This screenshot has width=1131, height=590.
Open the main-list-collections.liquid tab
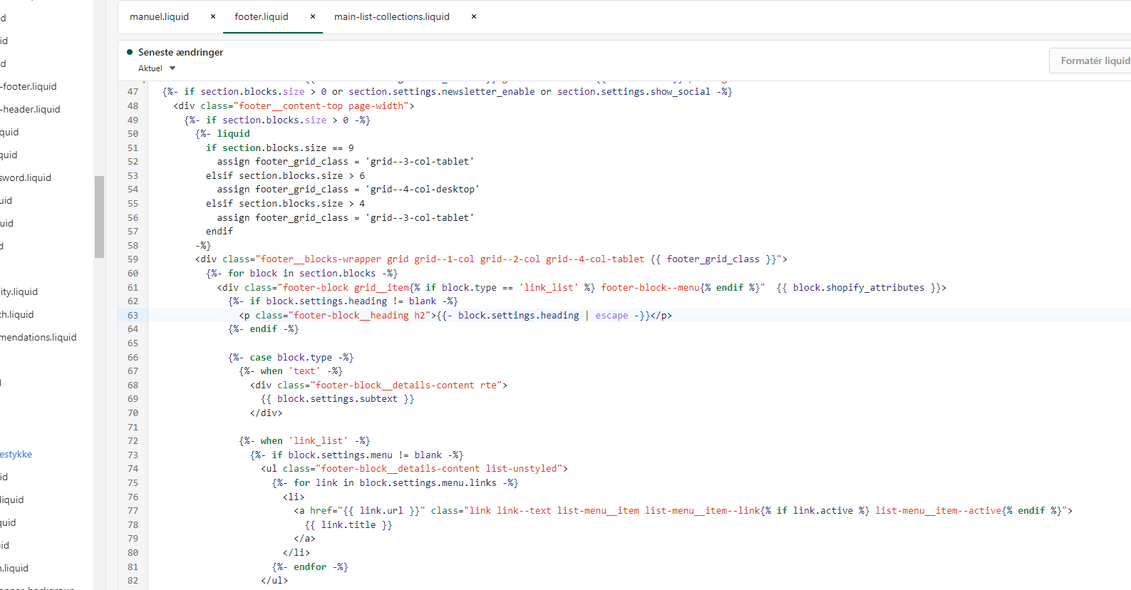(392, 16)
